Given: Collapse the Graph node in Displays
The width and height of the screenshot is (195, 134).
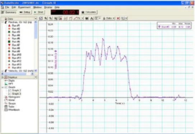Looking at the screenshot, I should coord(3,87).
